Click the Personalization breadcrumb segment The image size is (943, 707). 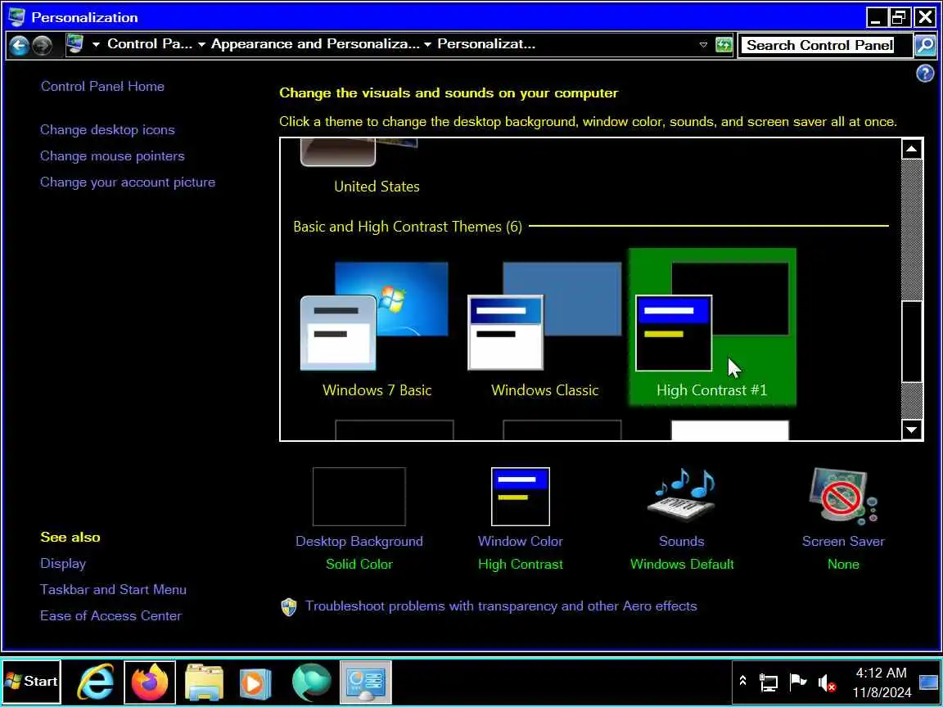click(486, 44)
